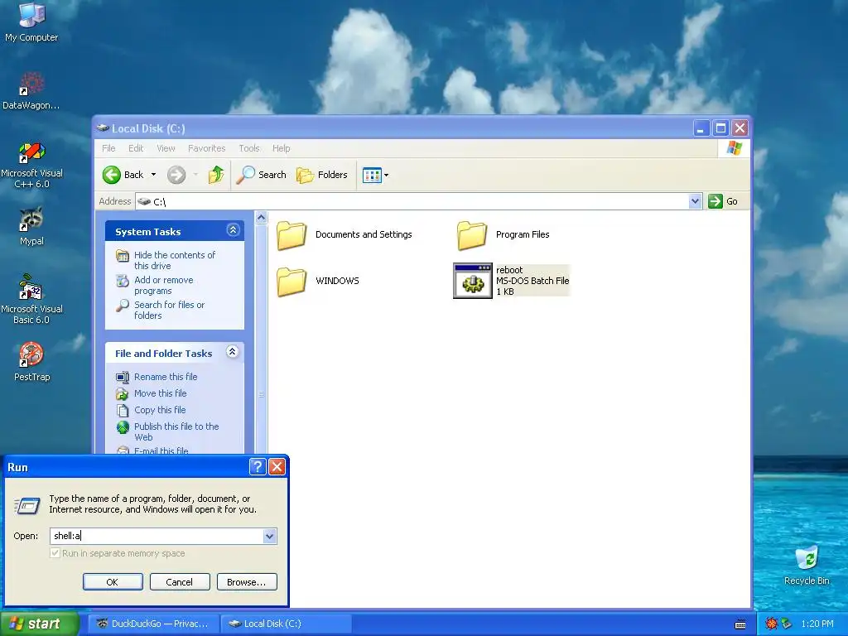Click the Hide the contents icon
The width and height of the screenshot is (848, 636).
[x=123, y=256]
